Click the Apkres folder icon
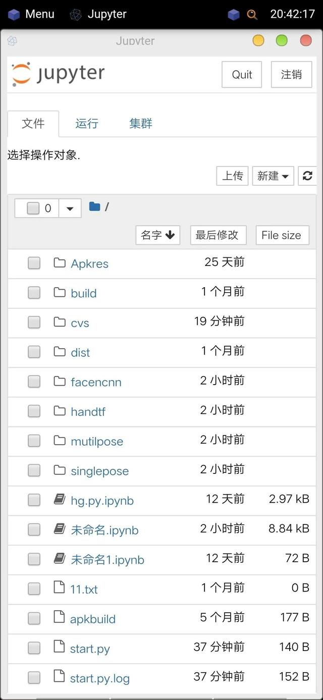The width and height of the screenshot is (323, 700). pos(60,263)
